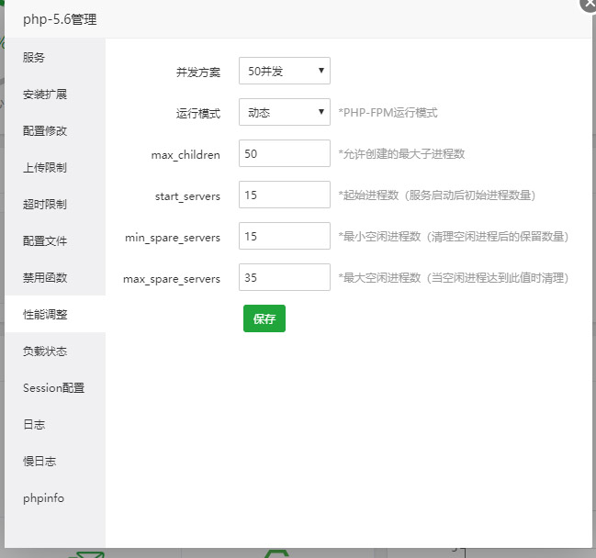Screen dimensions: 596x558
Task: Close the php-5.6 management dialog
Action: click(590, 4)
